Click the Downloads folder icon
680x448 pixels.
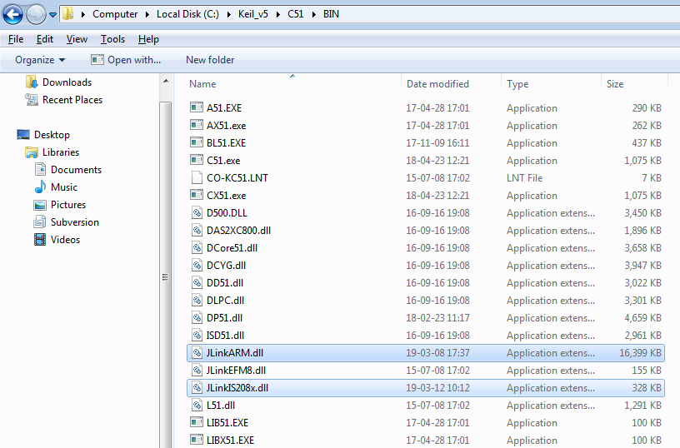pyautogui.click(x=32, y=82)
